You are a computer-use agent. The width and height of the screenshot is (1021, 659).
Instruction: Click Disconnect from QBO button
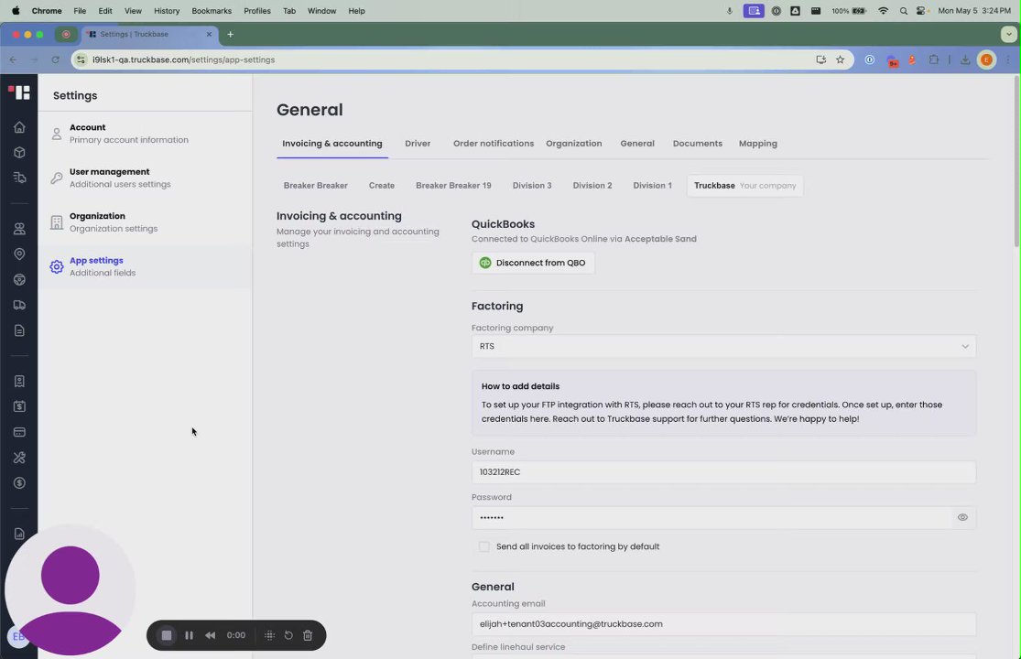pos(533,263)
